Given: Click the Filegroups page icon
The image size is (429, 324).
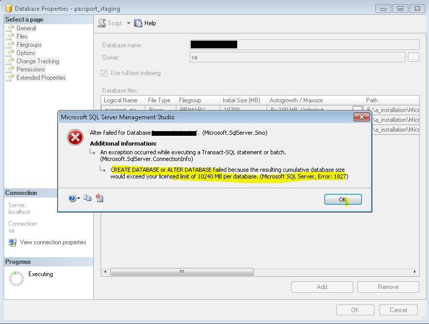Looking at the screenshot, I should click(x=10, y=45).
